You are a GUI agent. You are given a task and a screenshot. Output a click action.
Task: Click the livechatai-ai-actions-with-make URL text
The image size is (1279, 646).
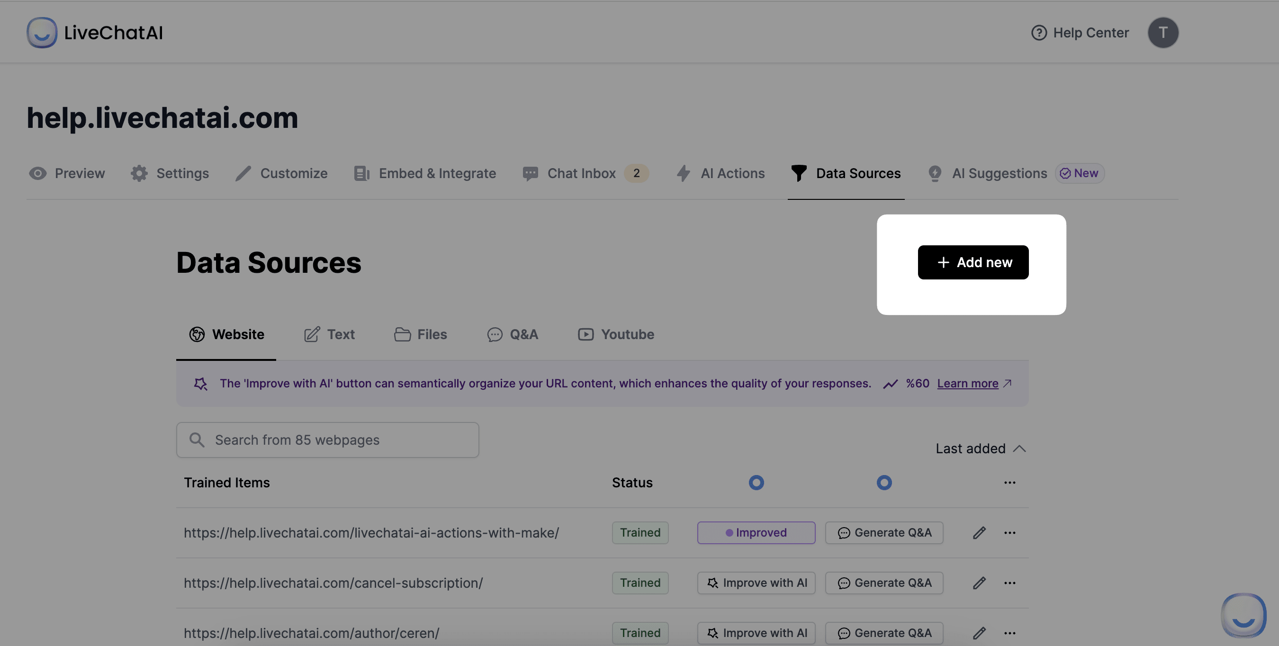tap(371, 533)
